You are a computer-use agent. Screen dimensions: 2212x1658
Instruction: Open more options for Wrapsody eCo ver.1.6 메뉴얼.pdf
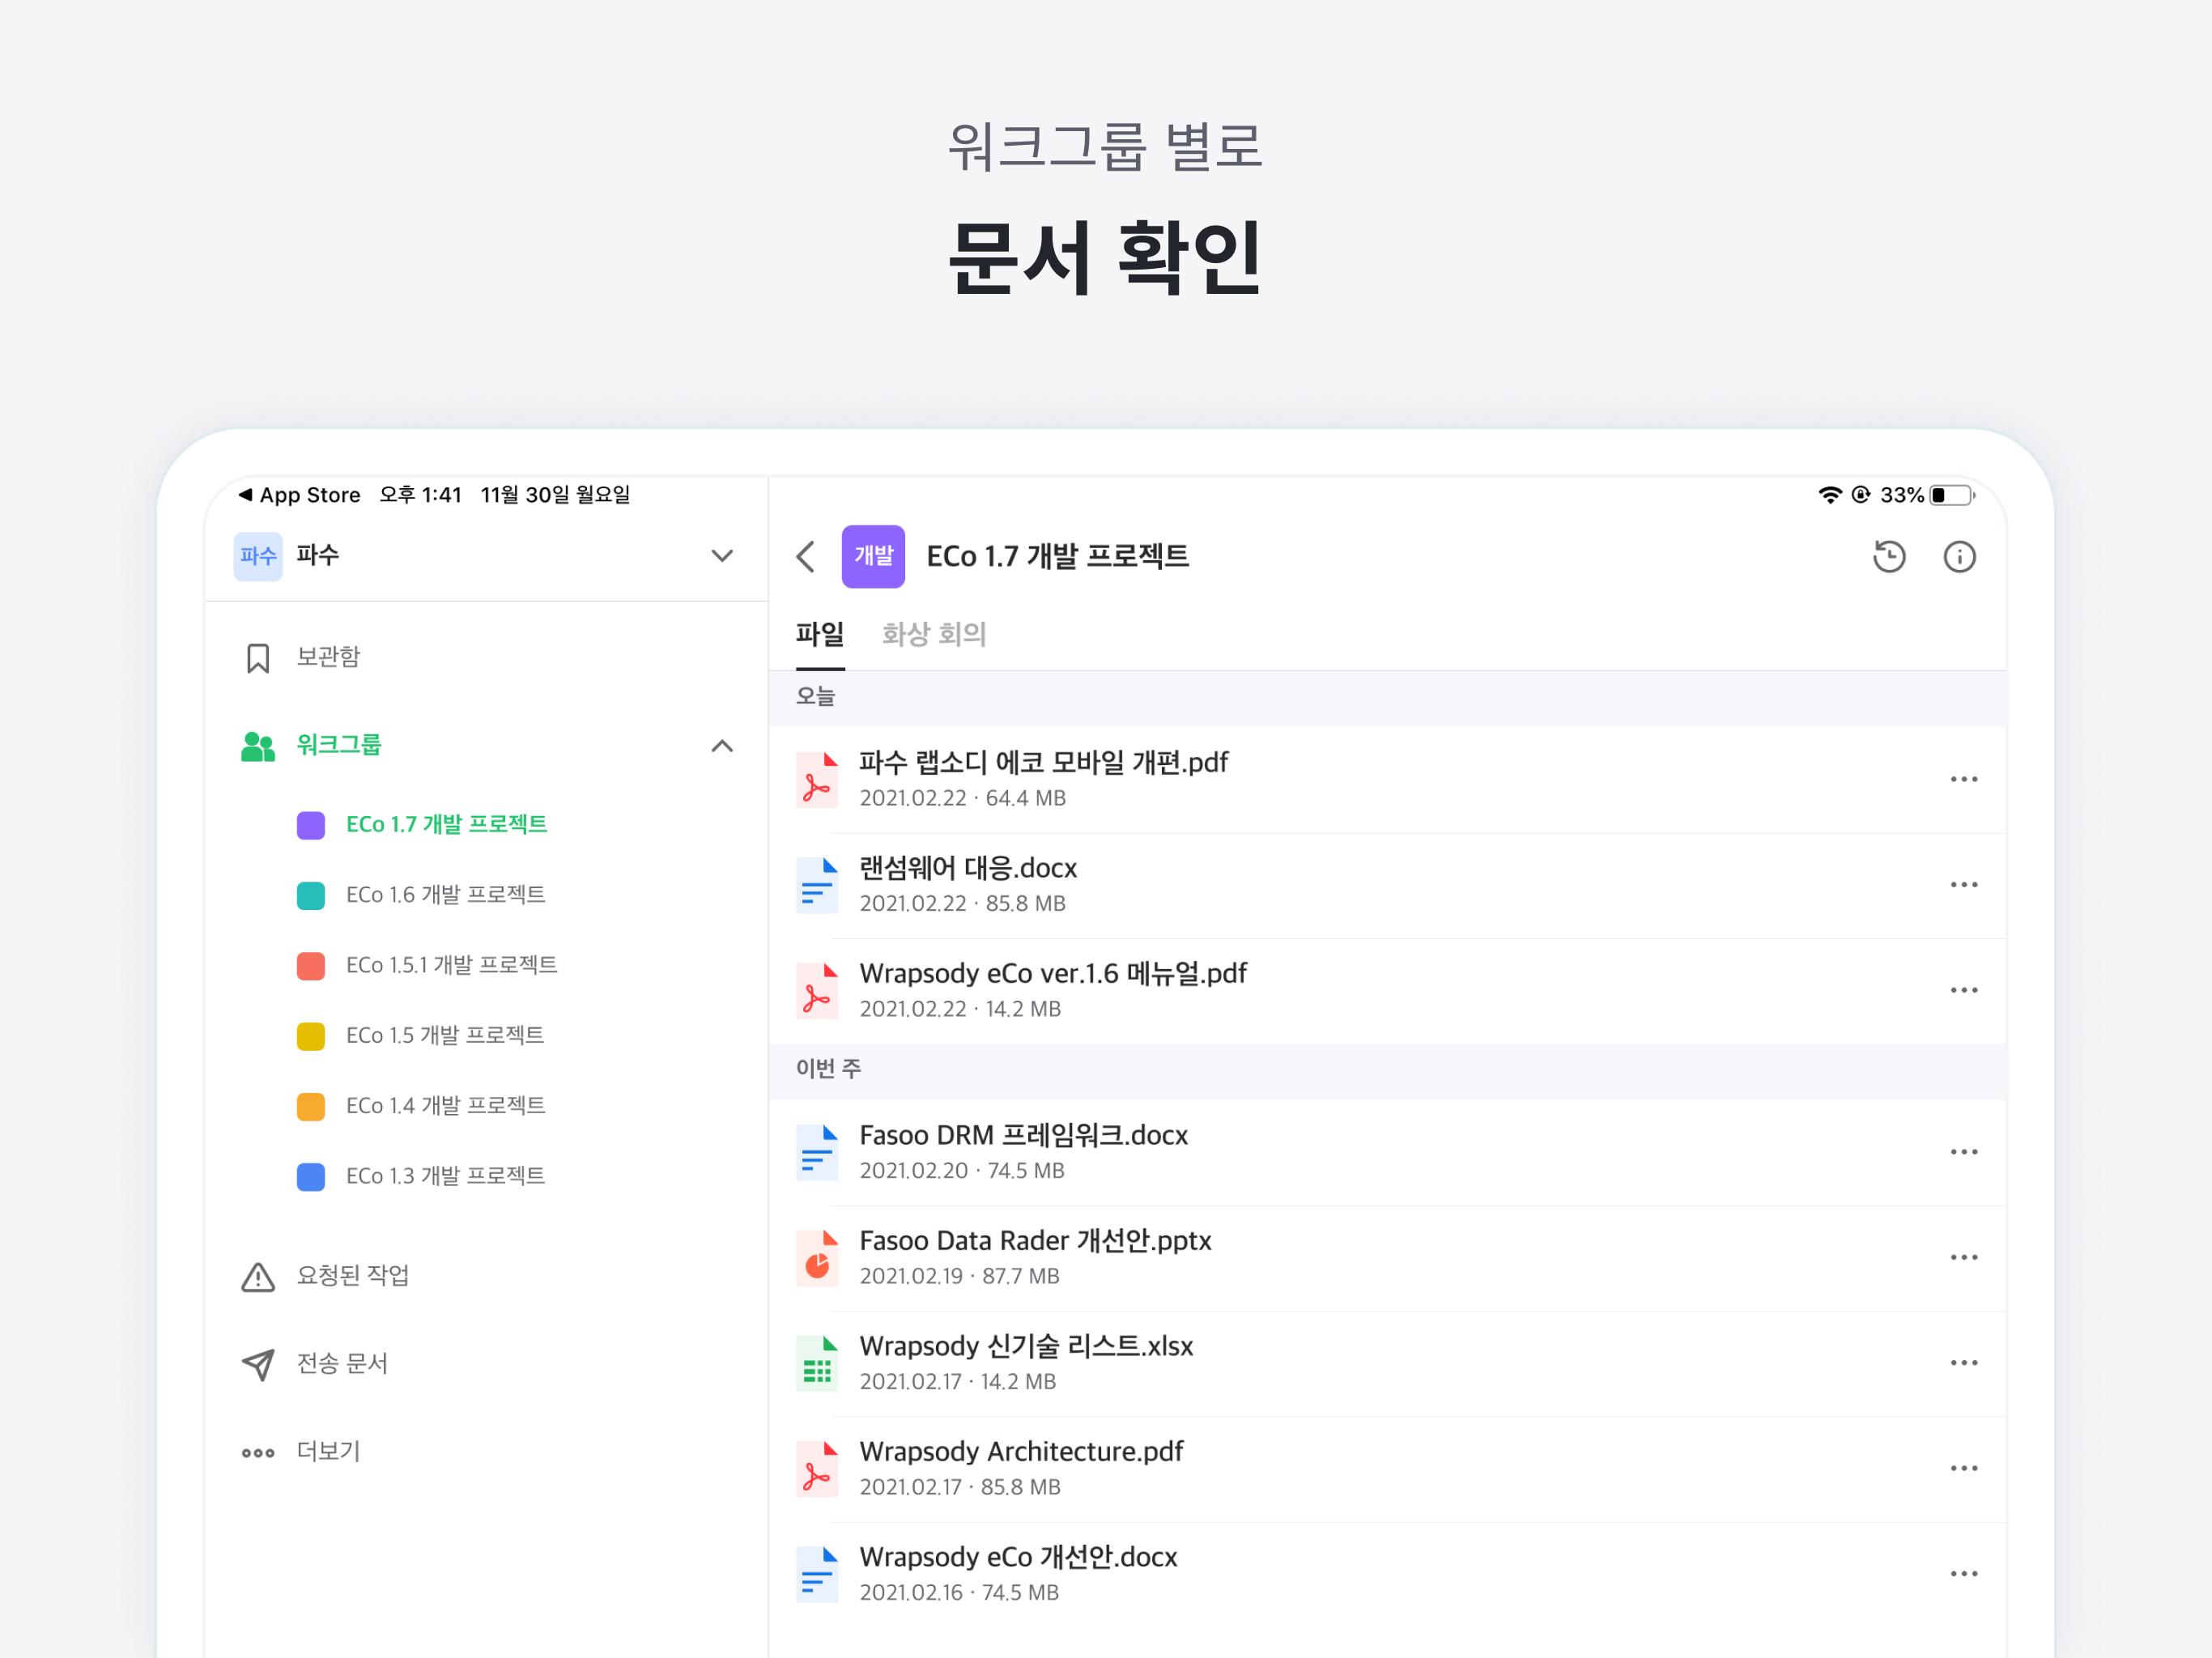point(1964,990)
